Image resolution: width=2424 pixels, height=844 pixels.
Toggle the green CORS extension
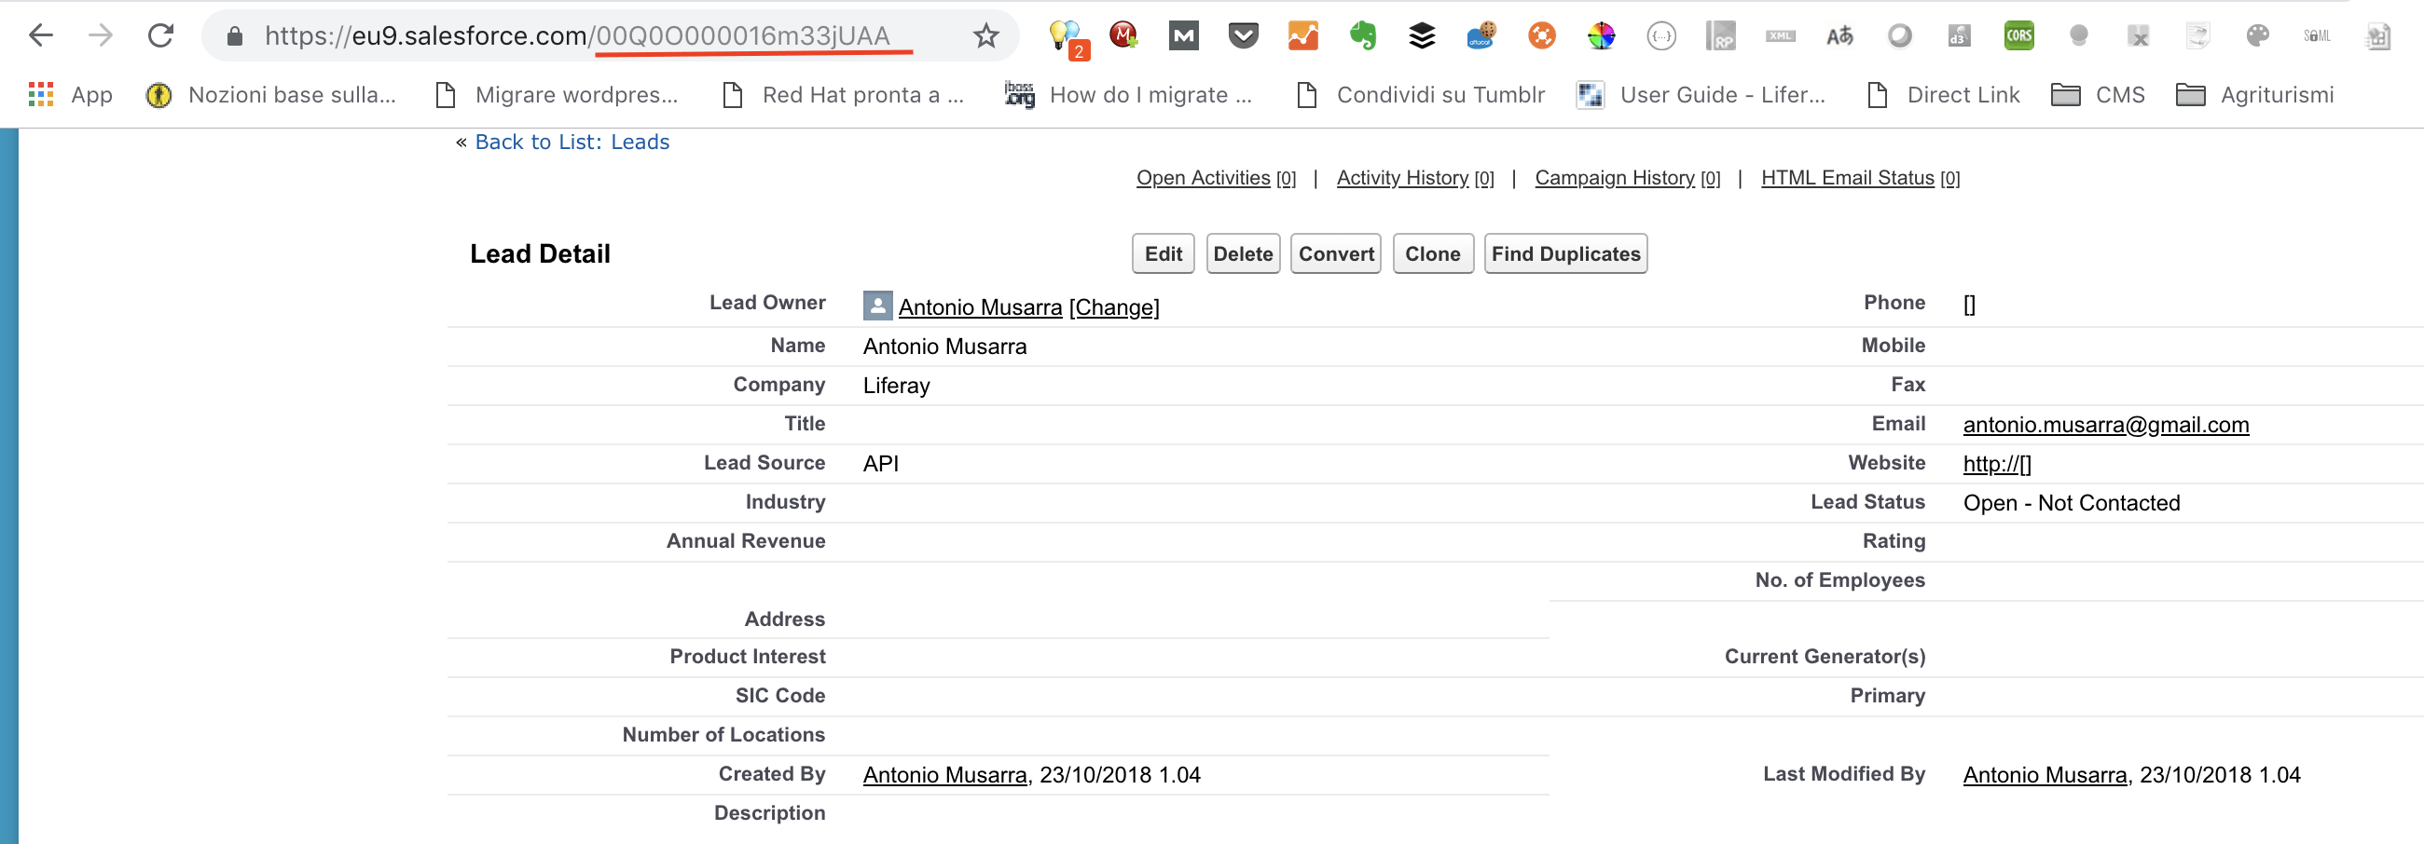coord(2018,35)
